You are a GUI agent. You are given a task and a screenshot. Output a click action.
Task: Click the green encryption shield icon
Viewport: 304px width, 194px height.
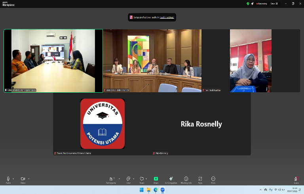pyautogui.click(x=248, y=4)
